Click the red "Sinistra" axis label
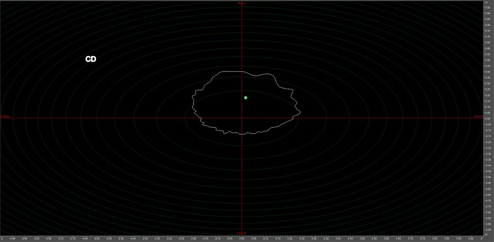This screenshot has width=494, height=242. pos(5,116)
